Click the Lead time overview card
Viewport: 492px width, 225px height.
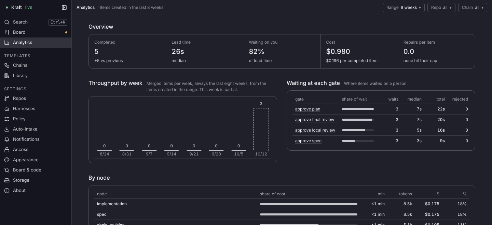click(205, 51)
